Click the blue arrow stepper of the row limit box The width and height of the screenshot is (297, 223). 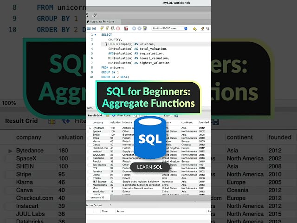coord(186,28)
